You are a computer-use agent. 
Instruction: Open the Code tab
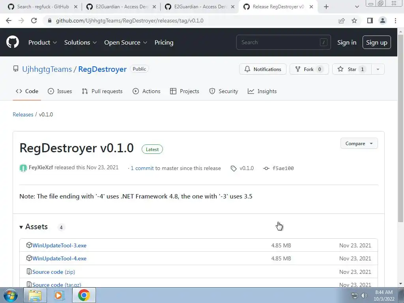coord(27,91)
